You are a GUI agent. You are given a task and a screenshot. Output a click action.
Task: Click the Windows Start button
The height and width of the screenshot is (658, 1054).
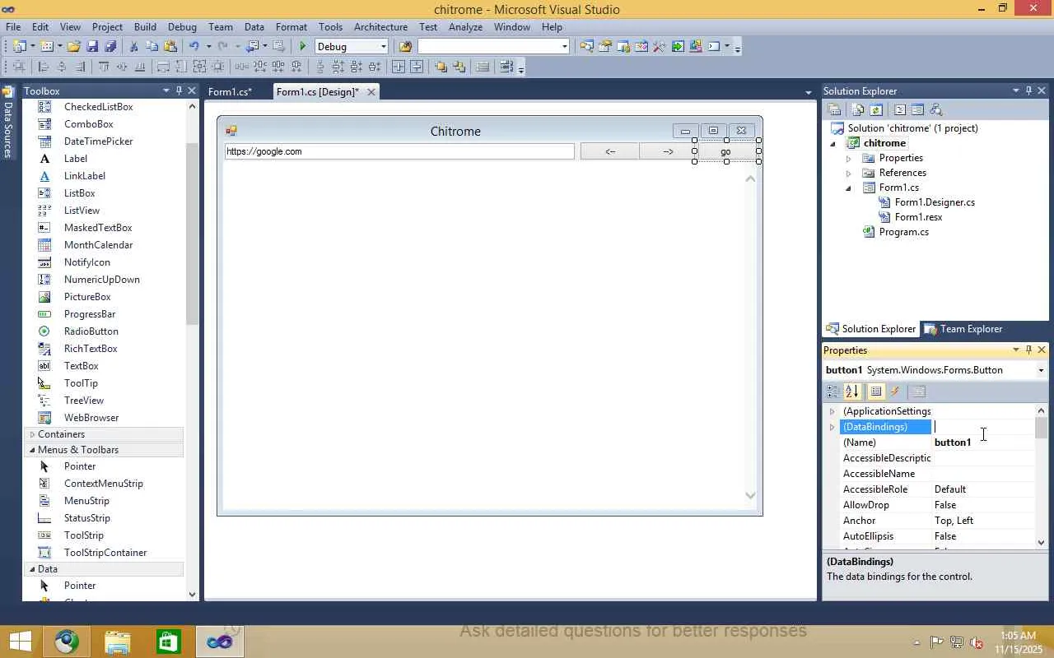pyautogui.click(x=21, y=642)
